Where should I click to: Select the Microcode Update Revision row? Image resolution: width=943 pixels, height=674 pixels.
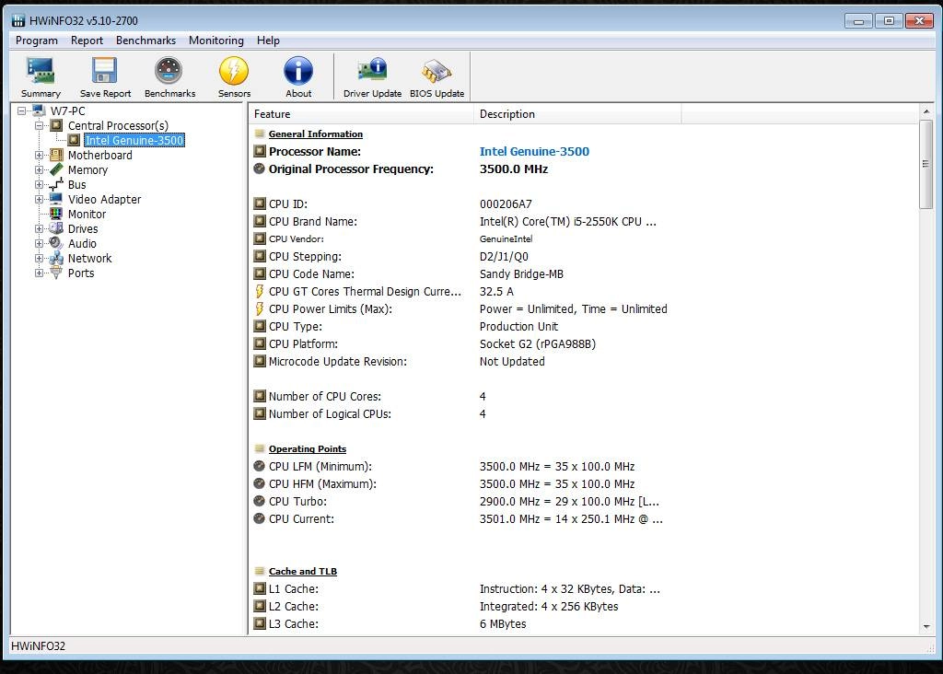click(583, 361)
